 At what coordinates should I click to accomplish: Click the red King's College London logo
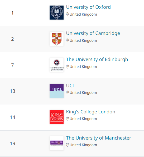pos(56,117)
